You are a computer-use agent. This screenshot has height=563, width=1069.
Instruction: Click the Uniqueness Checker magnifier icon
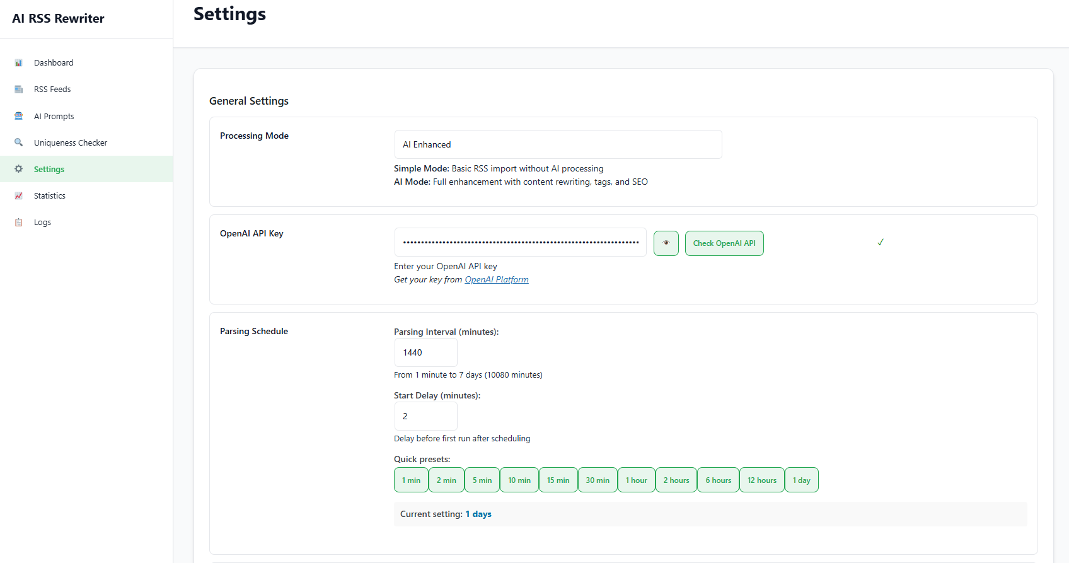19,142
